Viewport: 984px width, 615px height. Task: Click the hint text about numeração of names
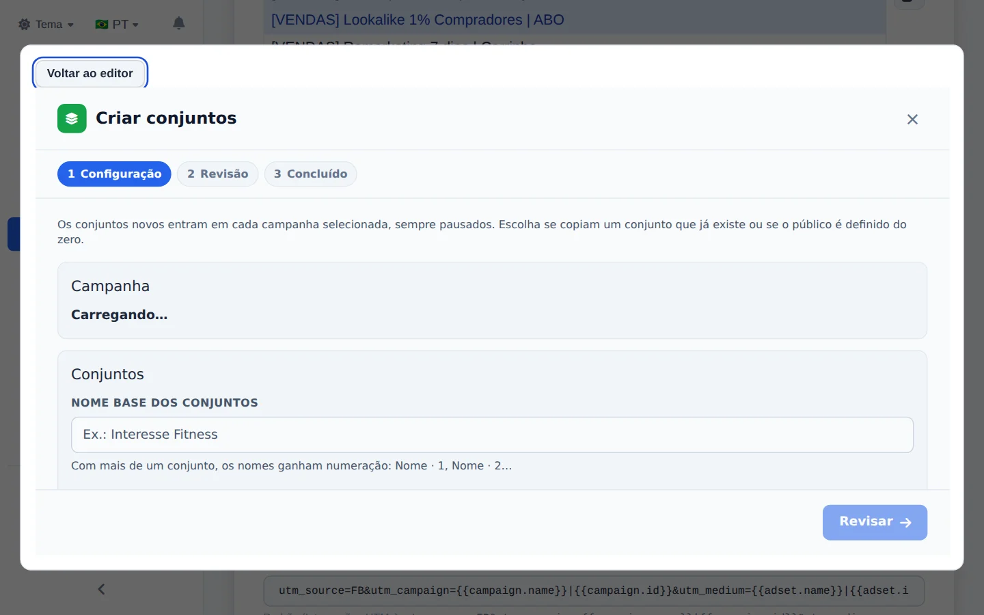pyautogui.click(x=291, y=466)
